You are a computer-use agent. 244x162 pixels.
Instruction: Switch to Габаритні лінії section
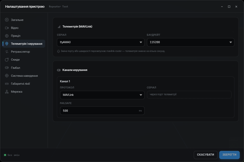click(x=24, y=84)
